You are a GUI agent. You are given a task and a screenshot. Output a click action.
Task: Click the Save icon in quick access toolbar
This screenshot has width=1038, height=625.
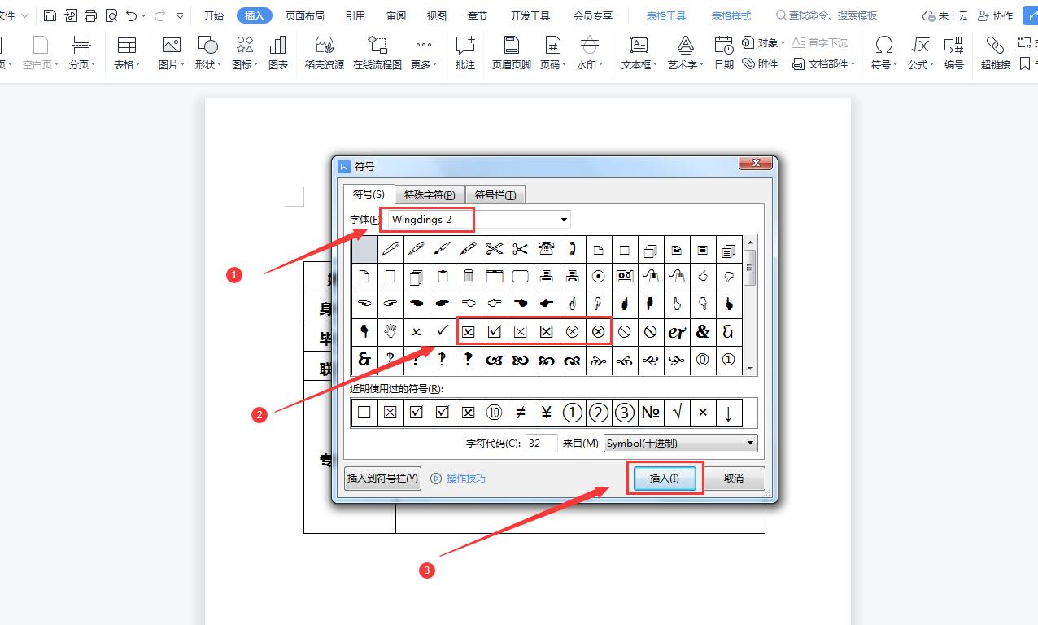coord(50,15)
